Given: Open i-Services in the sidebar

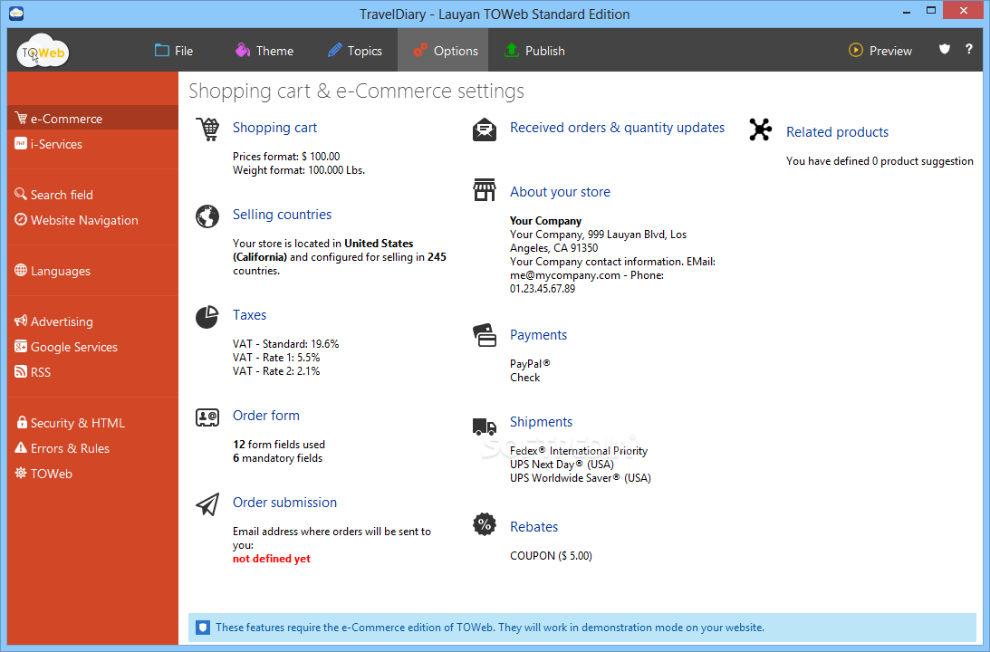Looking at the screenshot, I should point(92,144).
